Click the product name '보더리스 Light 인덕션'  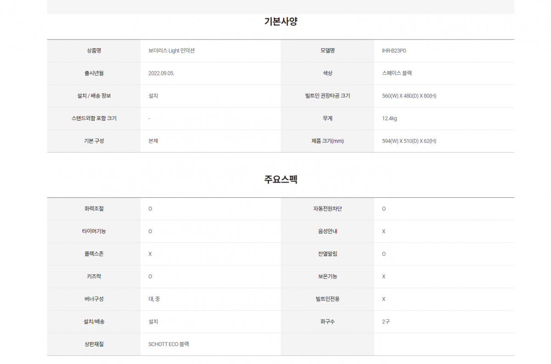pyautogui.click(x=171, y=50)
